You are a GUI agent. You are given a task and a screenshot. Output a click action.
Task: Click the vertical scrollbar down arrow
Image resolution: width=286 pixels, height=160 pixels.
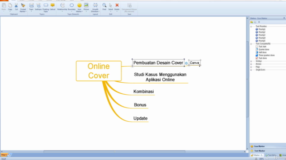coord(247,149)
